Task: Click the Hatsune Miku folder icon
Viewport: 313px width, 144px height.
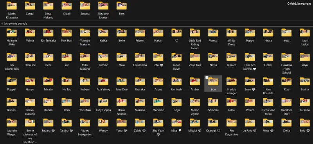Action: 12,33
